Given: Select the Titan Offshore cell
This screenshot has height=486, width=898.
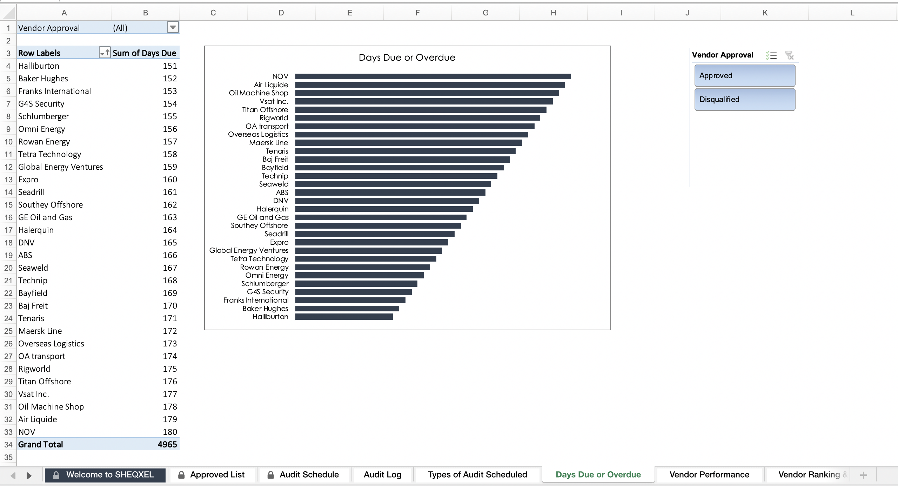Looking at the screenshot, I should click(64, 382).
